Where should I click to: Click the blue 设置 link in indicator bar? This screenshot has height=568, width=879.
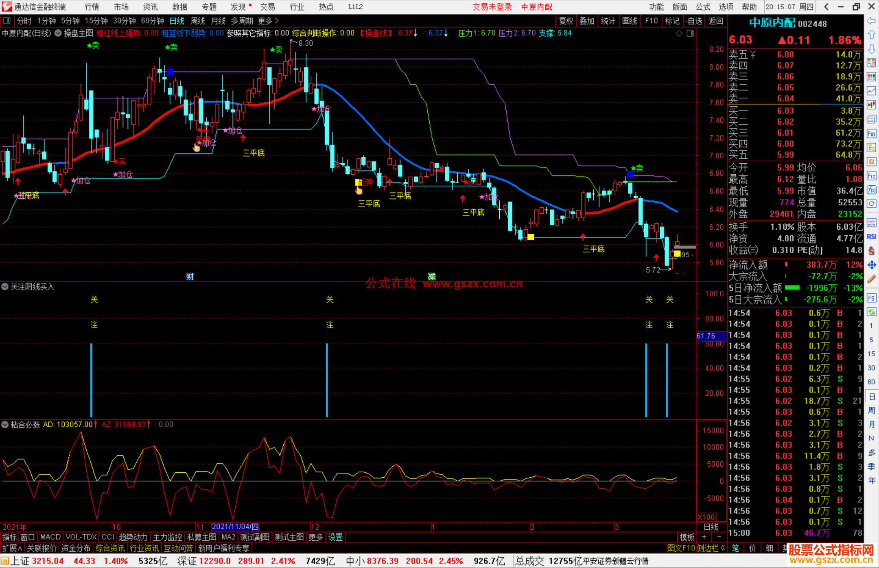[335, 537]
